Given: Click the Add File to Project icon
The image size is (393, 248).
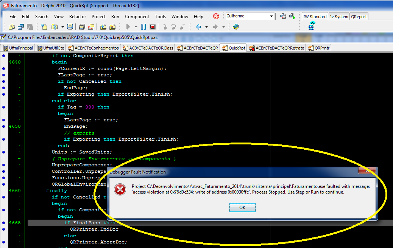Looking at the screenshot, I should [x=103, y=27].
